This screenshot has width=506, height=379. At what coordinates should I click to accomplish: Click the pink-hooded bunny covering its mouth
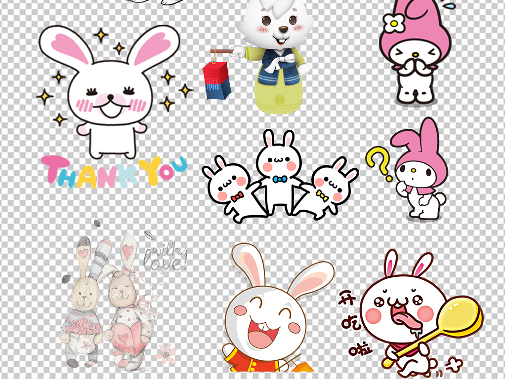pos(416,52)
